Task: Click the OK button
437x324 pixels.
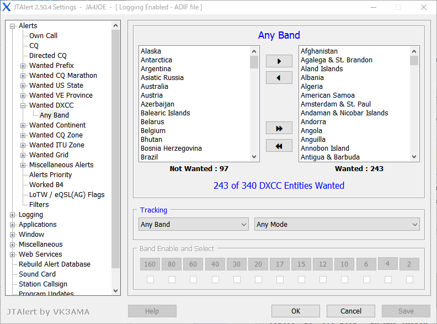Action: pos(296,311)
